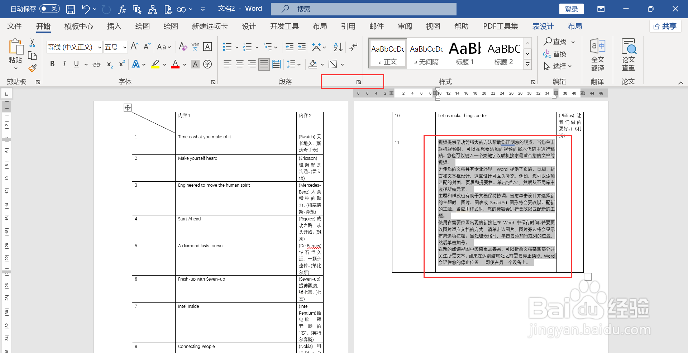Toggle Italic formatting

pyautogui.click(x=64, y=64)
